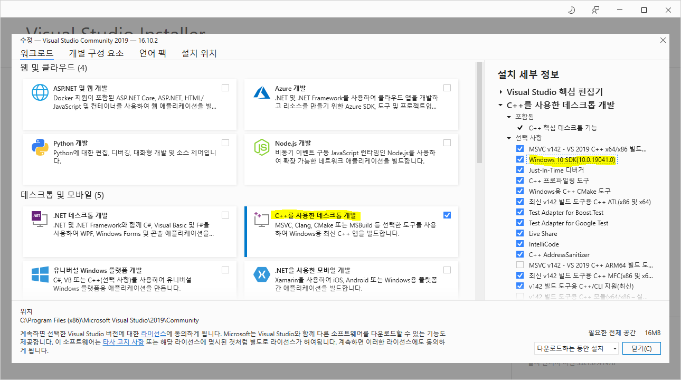Click the night mode moon icon in title bar
681x380 pixels.
pos(572,10)
